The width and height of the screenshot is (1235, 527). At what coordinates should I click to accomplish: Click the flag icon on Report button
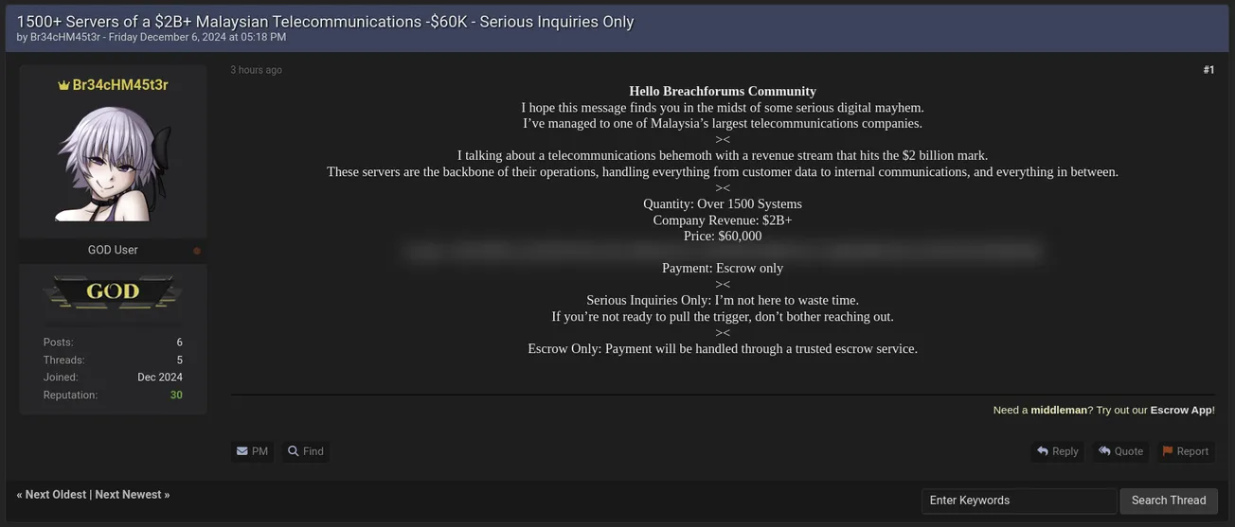[x=1168, y=451]
